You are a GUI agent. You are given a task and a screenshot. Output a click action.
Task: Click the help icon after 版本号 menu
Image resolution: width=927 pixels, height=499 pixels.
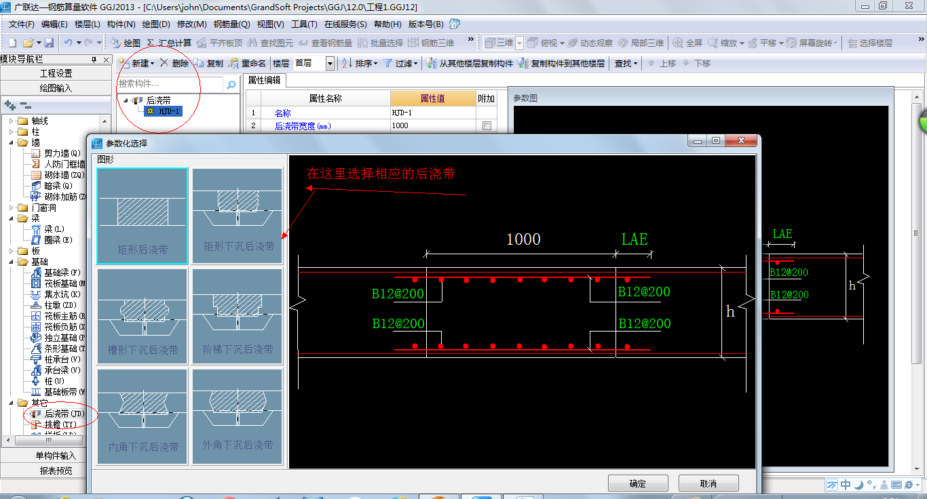pyautogui.click(x=454, y=24)
